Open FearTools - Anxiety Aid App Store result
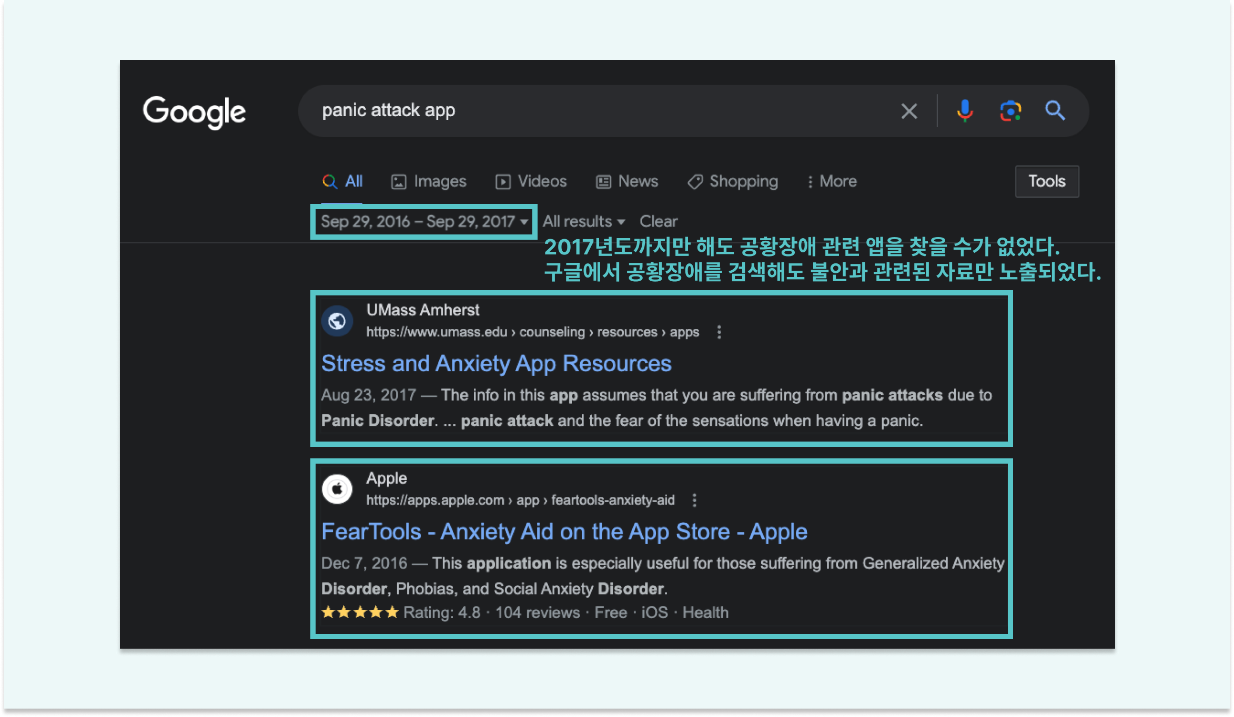Viewport: 1234px width, 717px height. click(564, 531)
